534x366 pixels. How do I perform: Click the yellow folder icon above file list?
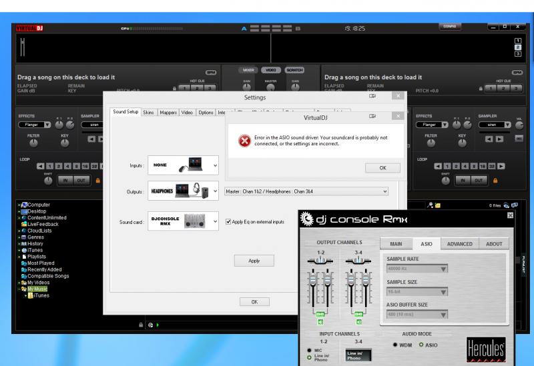coord(438,205)
